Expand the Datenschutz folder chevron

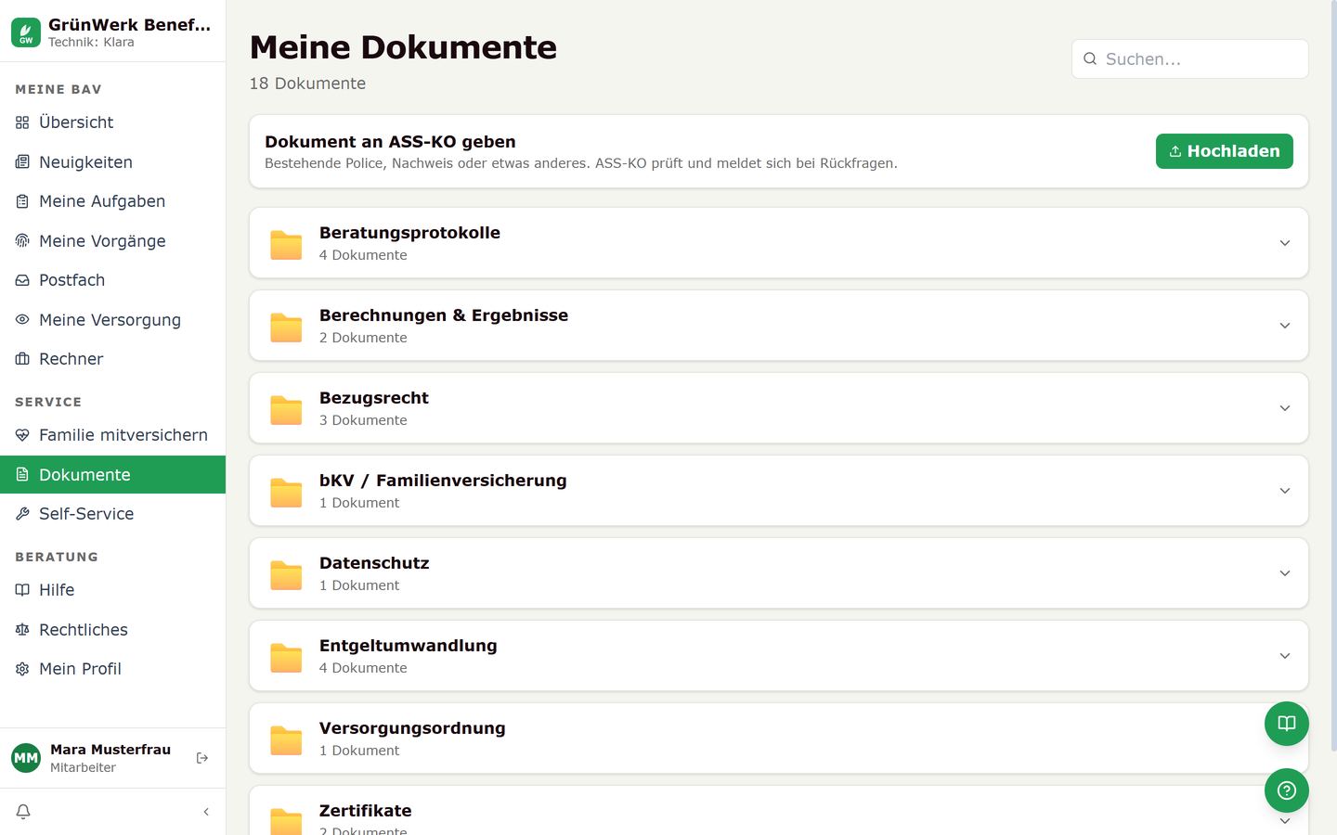point(1285,573)
